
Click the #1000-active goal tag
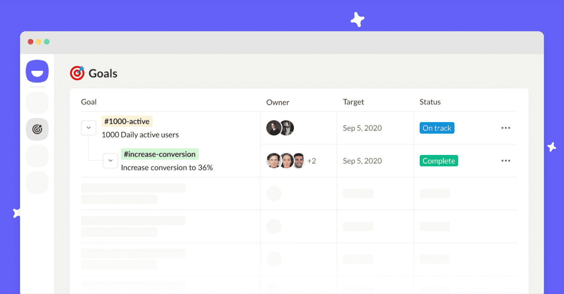pos(127,121)
